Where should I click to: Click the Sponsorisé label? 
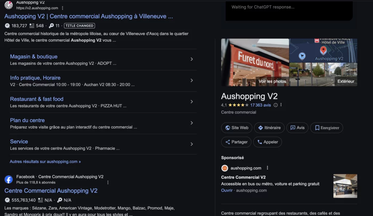click(232, 157)
